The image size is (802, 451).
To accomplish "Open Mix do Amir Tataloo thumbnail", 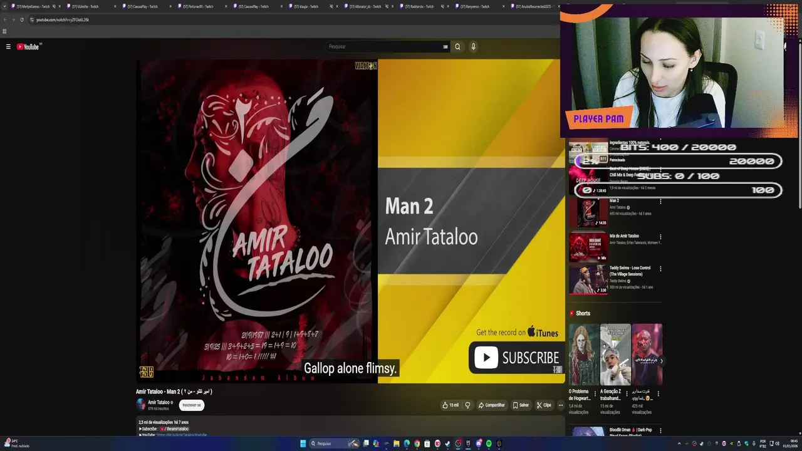I will (x=588, y=247).
